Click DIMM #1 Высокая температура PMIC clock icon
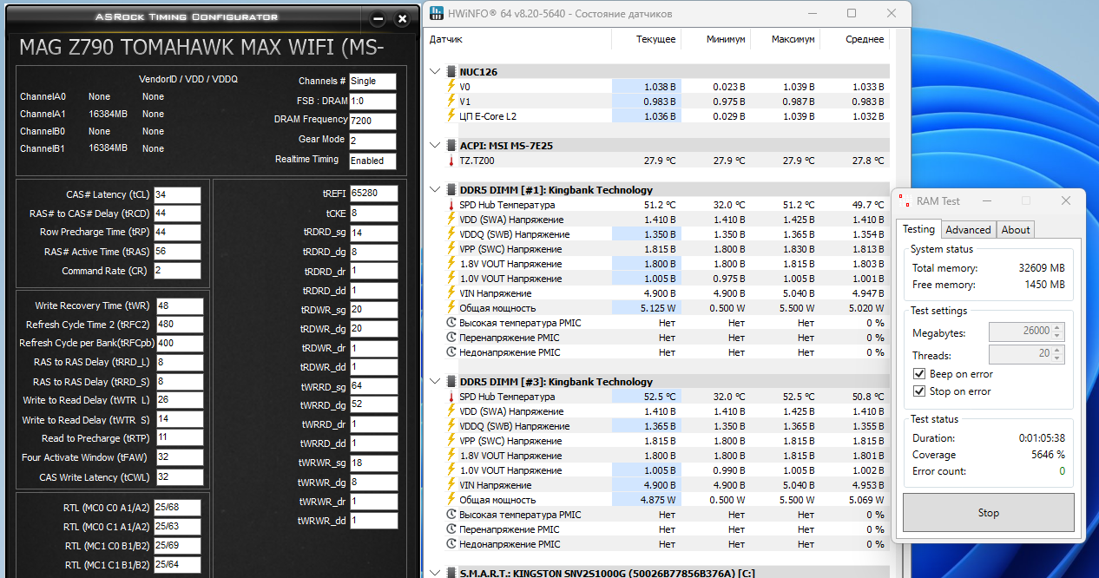 [x=451, y=323]
